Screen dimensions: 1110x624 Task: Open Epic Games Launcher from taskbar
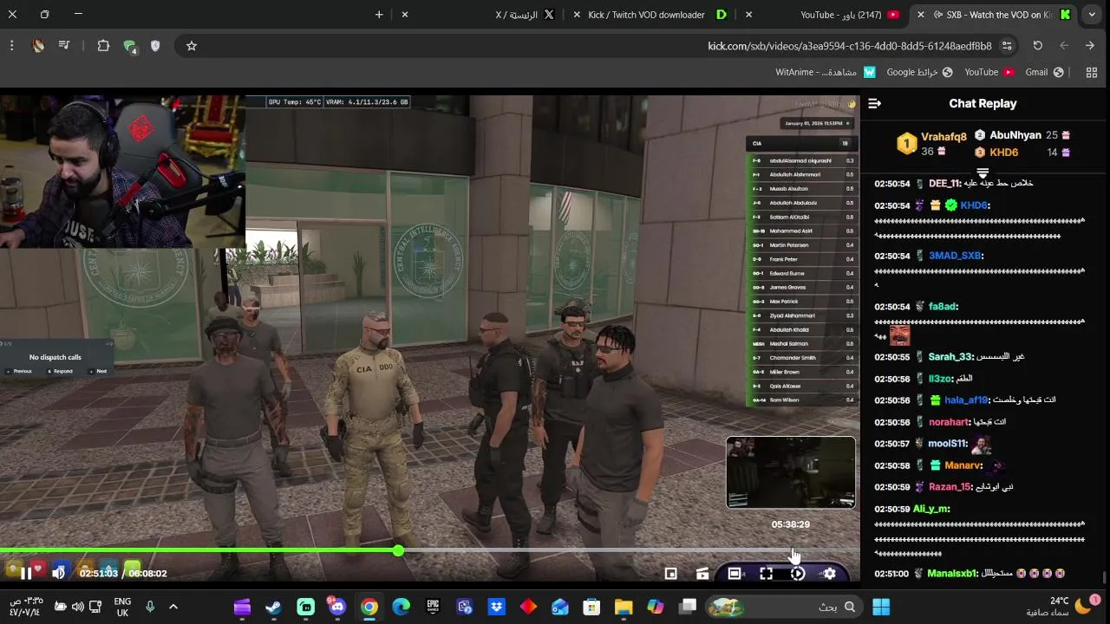point(433,607)
